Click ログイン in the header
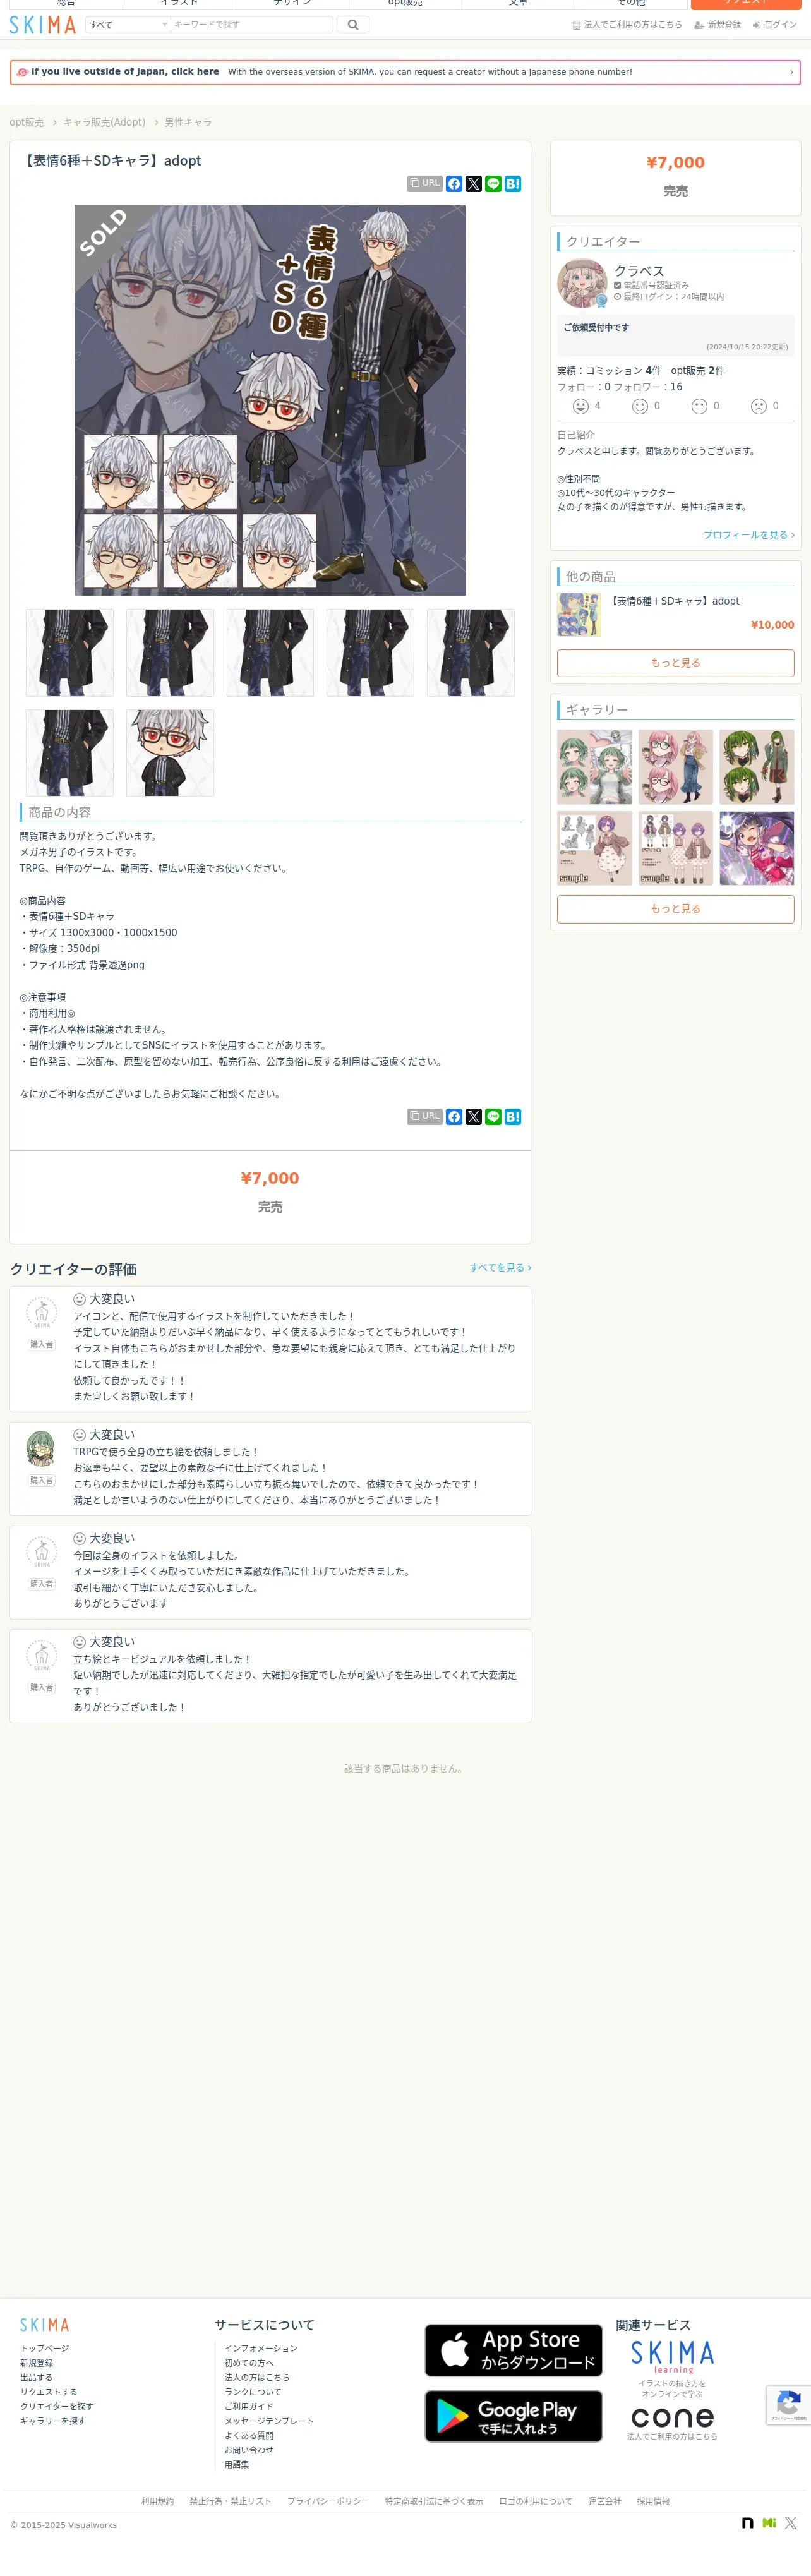Viewport: 811px width, 2576px height. [775, 25]
